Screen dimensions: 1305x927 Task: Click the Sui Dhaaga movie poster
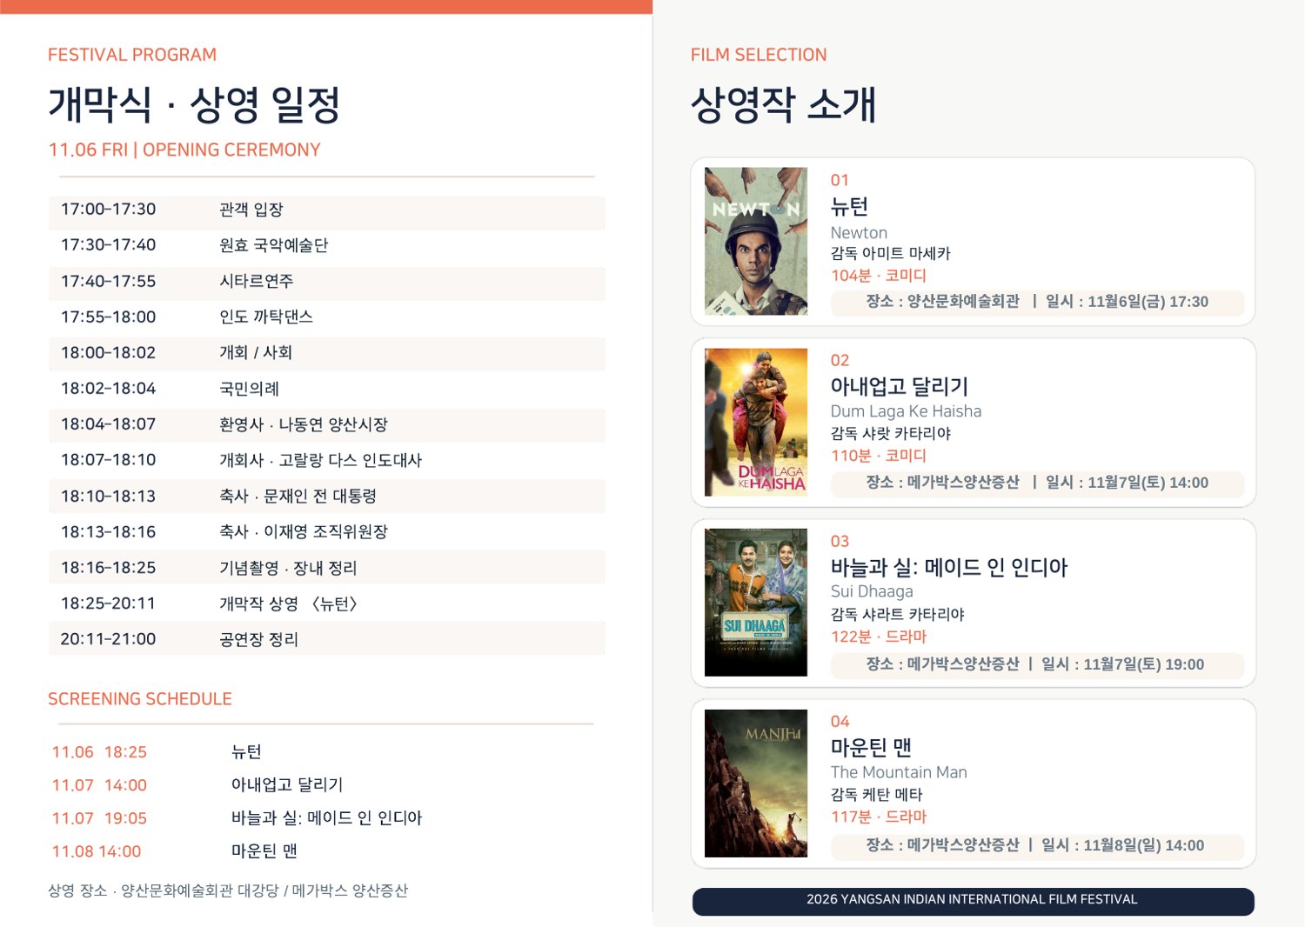(x=756, y=603)
